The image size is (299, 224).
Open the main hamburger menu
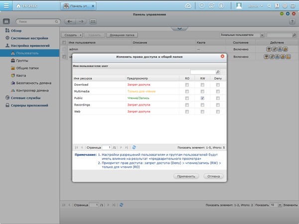click(6, 5)
